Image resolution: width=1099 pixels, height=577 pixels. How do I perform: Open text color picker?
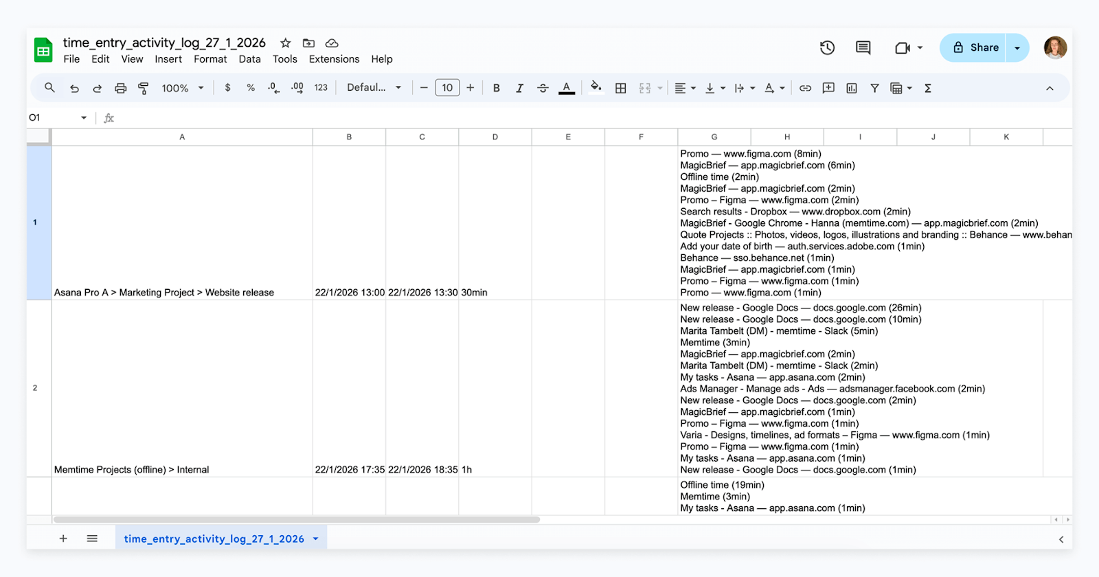click(x=567, y=88)
